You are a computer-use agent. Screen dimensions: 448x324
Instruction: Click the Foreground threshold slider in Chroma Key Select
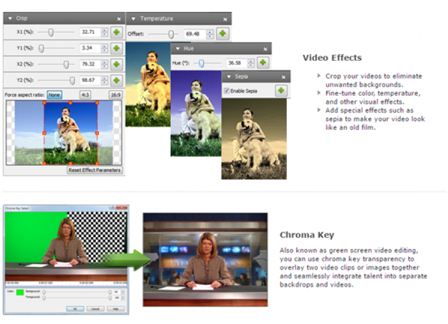[x=77, y=298]
